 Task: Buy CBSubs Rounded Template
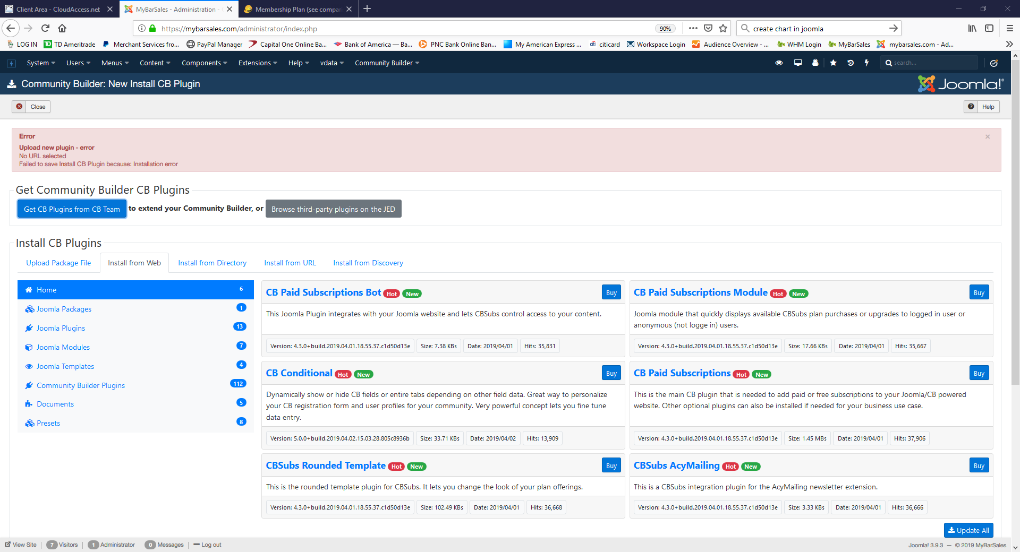coord(611,465)
